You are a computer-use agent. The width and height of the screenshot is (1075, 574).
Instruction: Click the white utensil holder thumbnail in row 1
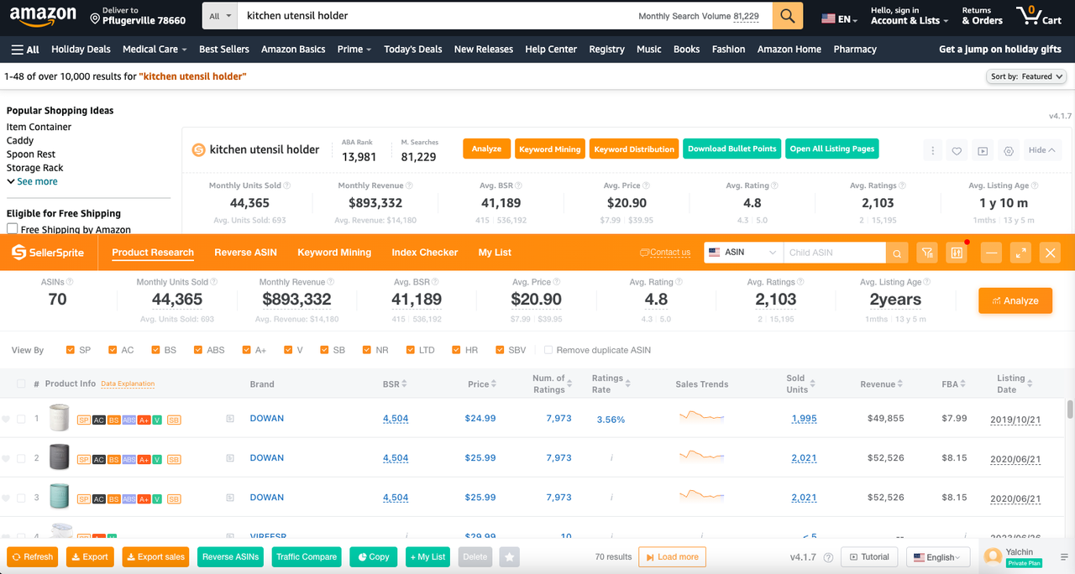coord(59,418)
